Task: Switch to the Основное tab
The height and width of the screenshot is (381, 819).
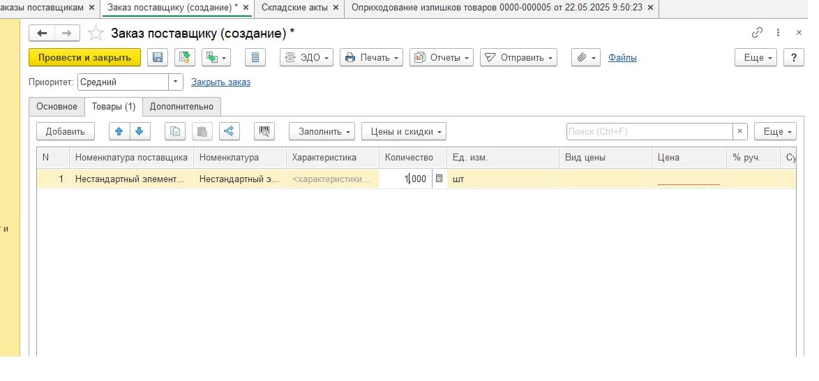Action: tap(57, 107)
